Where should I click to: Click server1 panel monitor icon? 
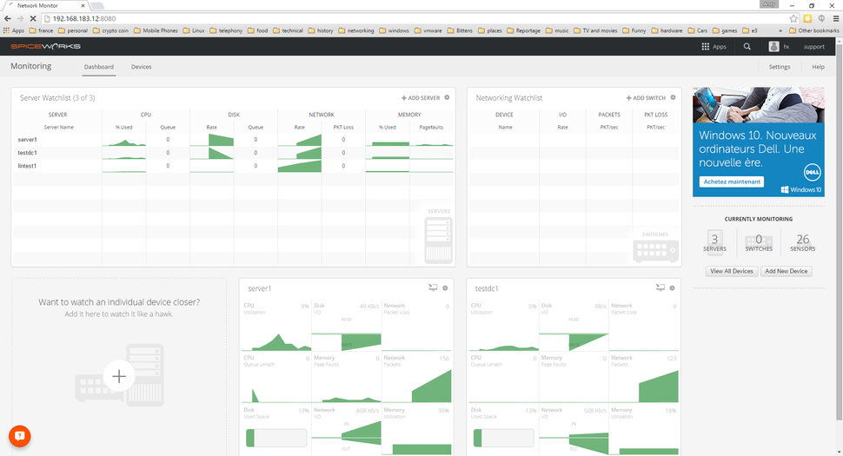pos(433,287)
